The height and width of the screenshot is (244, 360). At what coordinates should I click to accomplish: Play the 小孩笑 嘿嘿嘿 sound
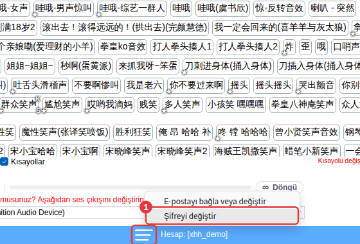click(236, 105)
